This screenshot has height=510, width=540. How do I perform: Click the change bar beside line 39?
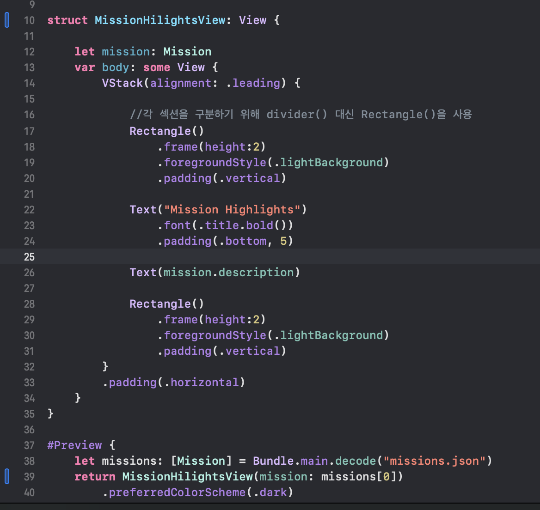tap(7, 477)
